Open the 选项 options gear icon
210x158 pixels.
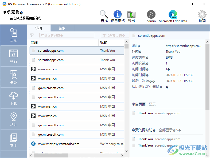coord(202,16)
